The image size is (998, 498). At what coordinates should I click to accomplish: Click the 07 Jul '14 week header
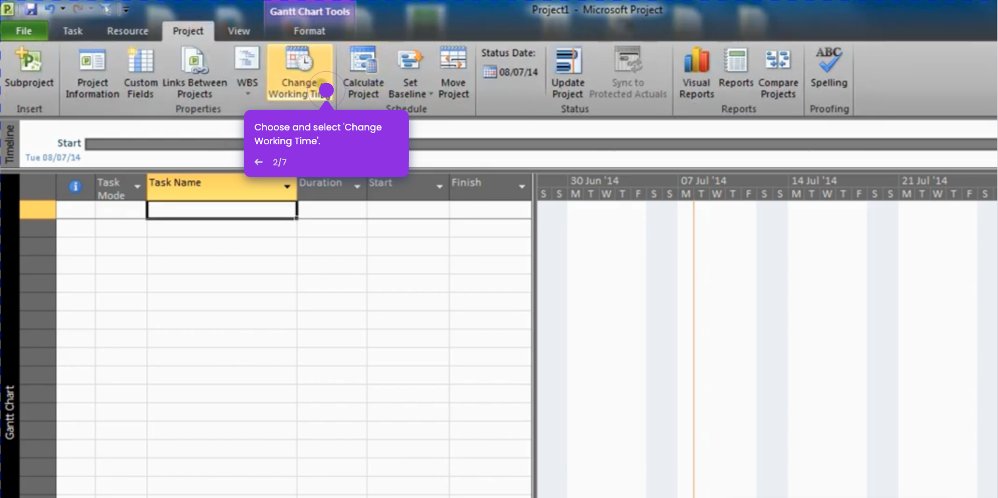pyautogui.click(x=704, y=180)
